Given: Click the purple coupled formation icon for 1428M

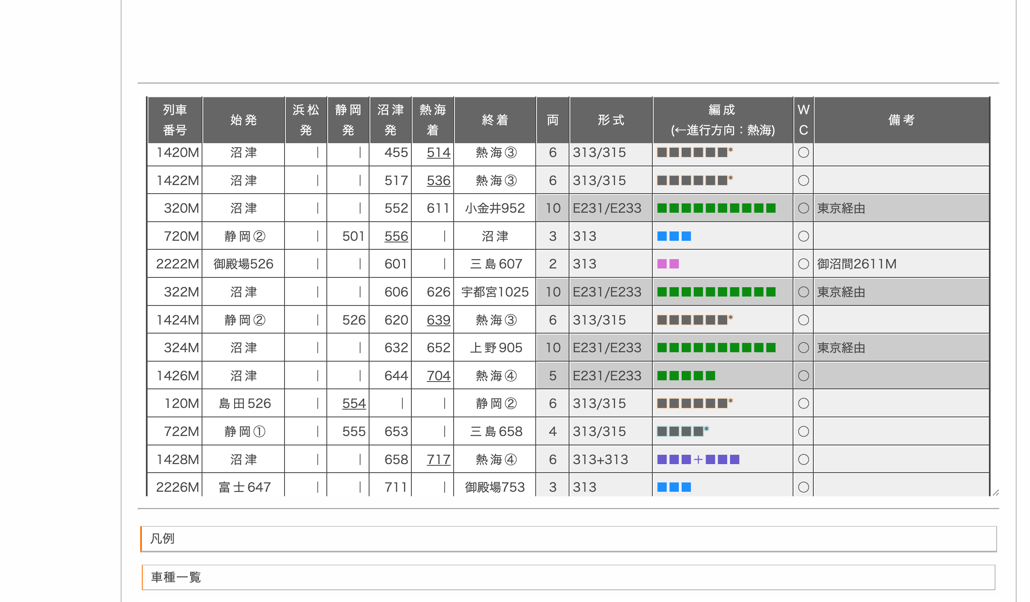Looking at the screenshot, I should (698, 459).
